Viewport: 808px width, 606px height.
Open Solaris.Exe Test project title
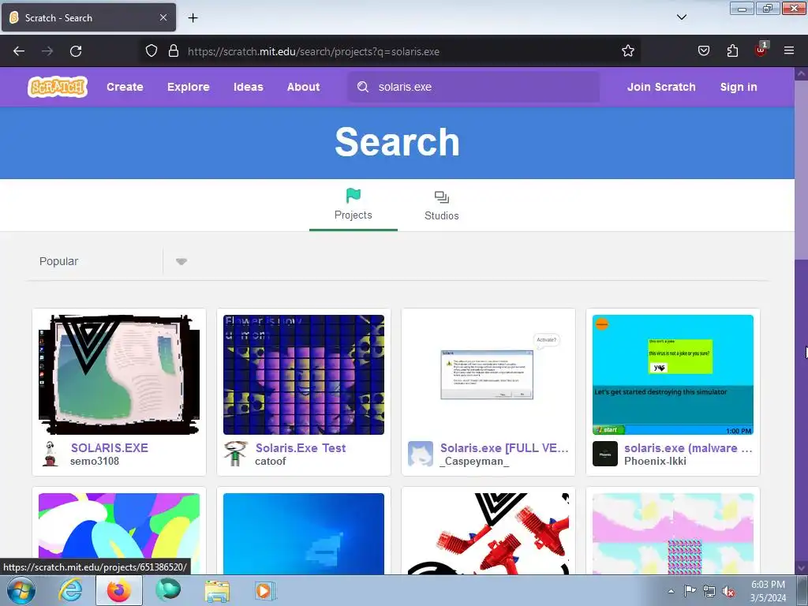301,448
